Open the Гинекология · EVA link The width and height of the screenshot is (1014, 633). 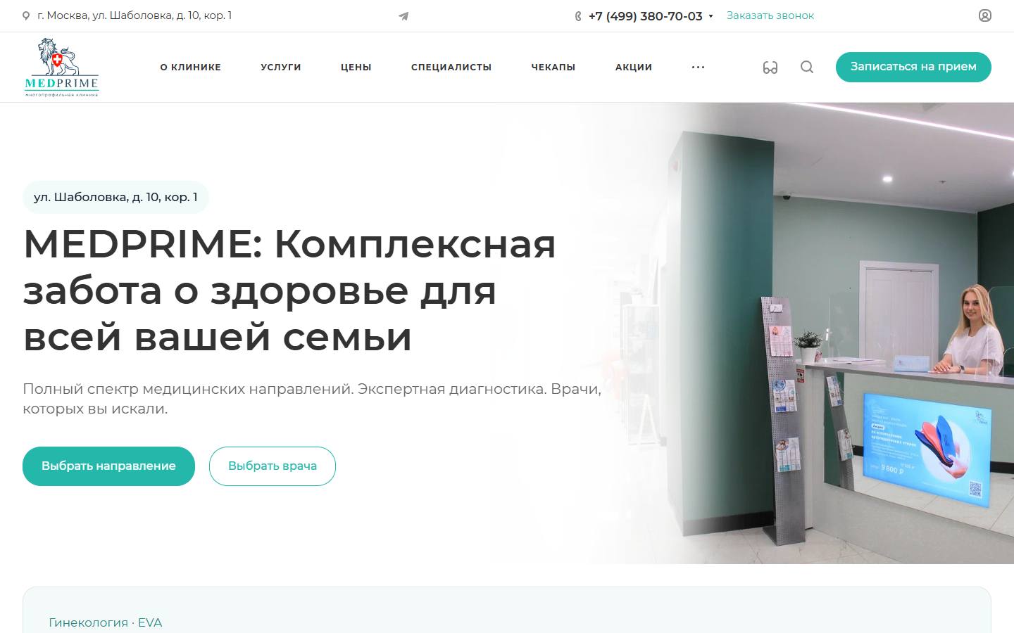106,622
